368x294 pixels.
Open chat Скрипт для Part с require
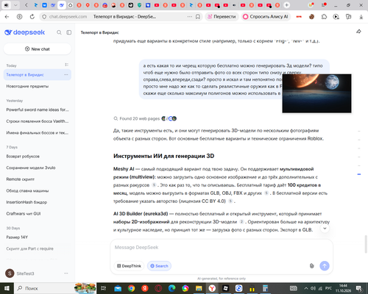[x=38, y=248]
